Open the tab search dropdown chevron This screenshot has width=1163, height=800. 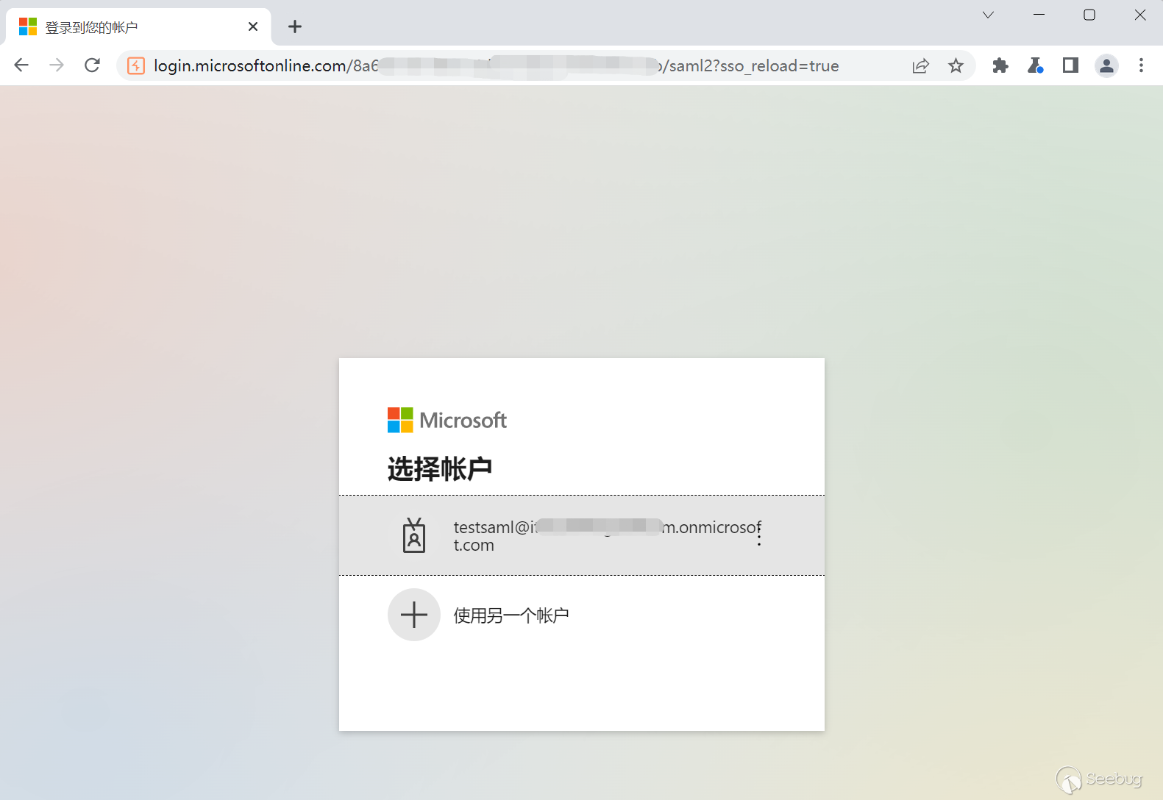pyautogui.click(x=988, y=15)
